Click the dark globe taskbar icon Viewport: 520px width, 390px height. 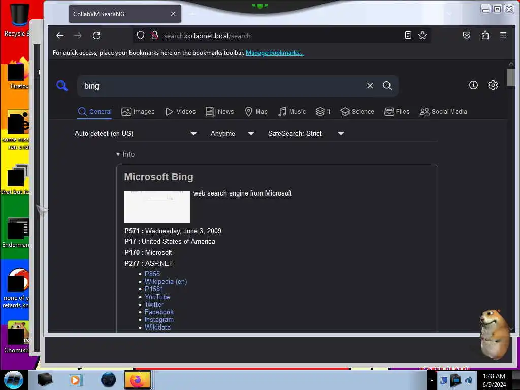[x=108, y=380]
